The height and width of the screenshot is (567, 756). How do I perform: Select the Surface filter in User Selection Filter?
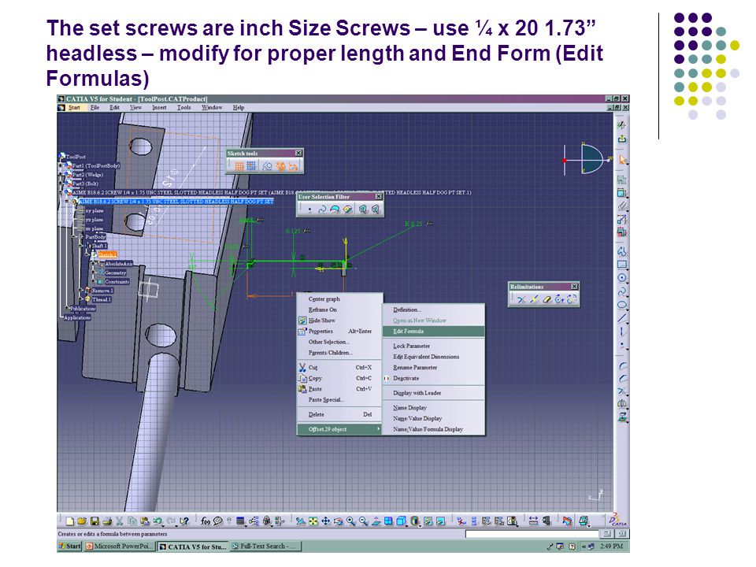tap(334, 209)
